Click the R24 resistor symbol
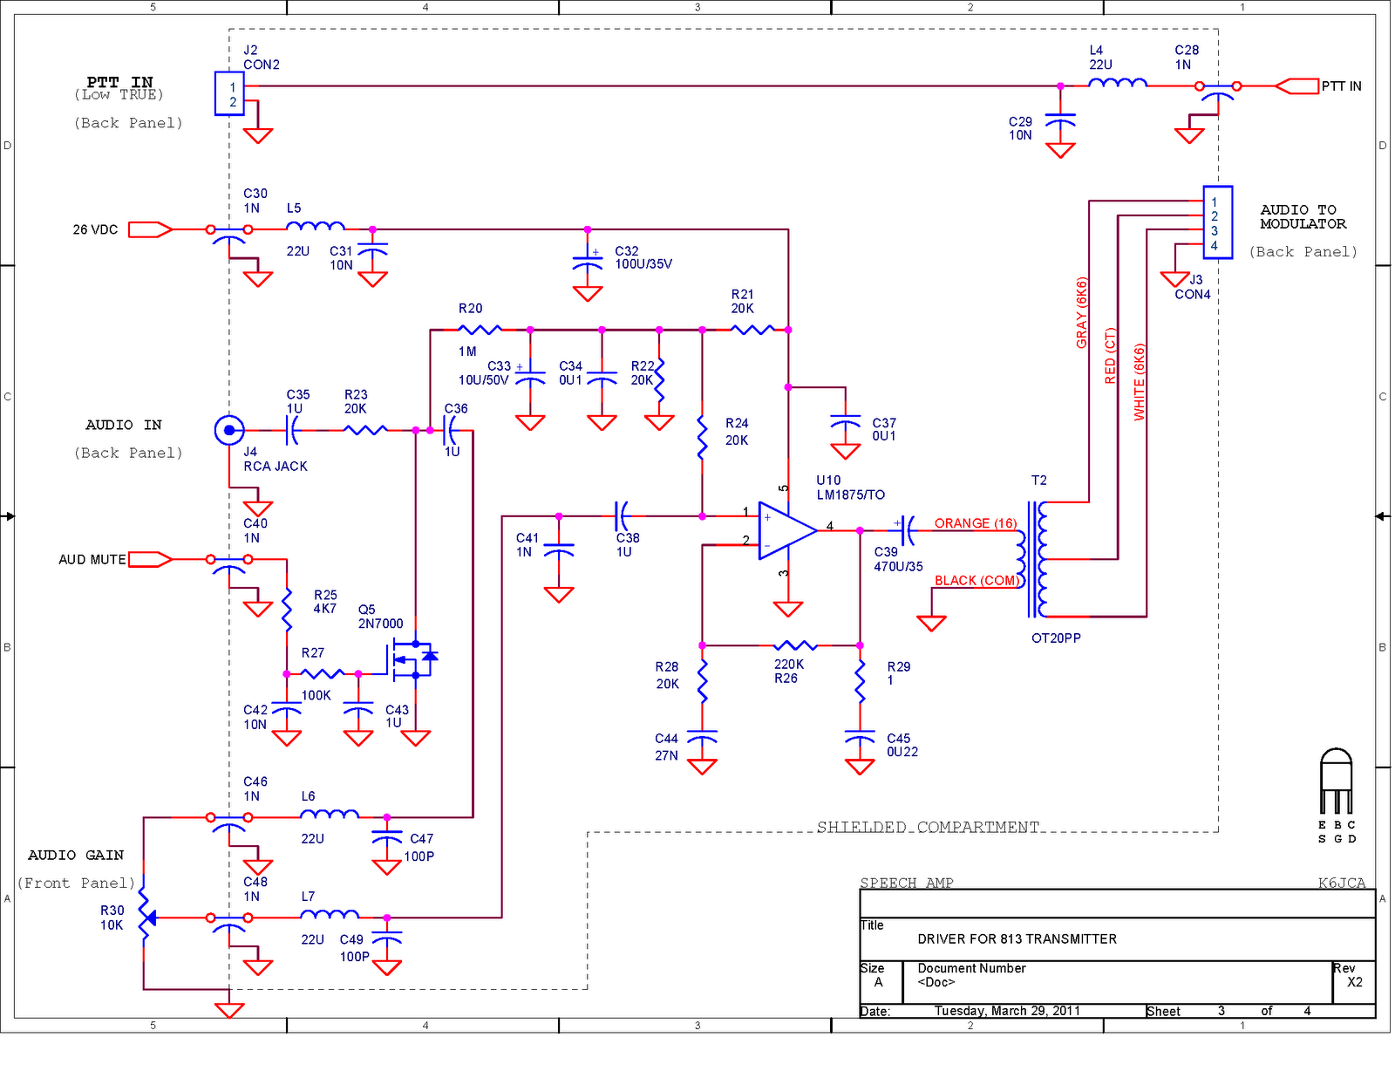Viewport: 1395px width, 1078px height. (x=702, y=437)
